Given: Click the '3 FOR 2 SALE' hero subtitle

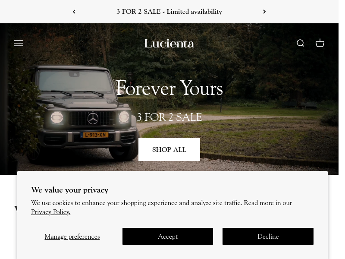Looking at the screenshot, I should coord(169,117).
